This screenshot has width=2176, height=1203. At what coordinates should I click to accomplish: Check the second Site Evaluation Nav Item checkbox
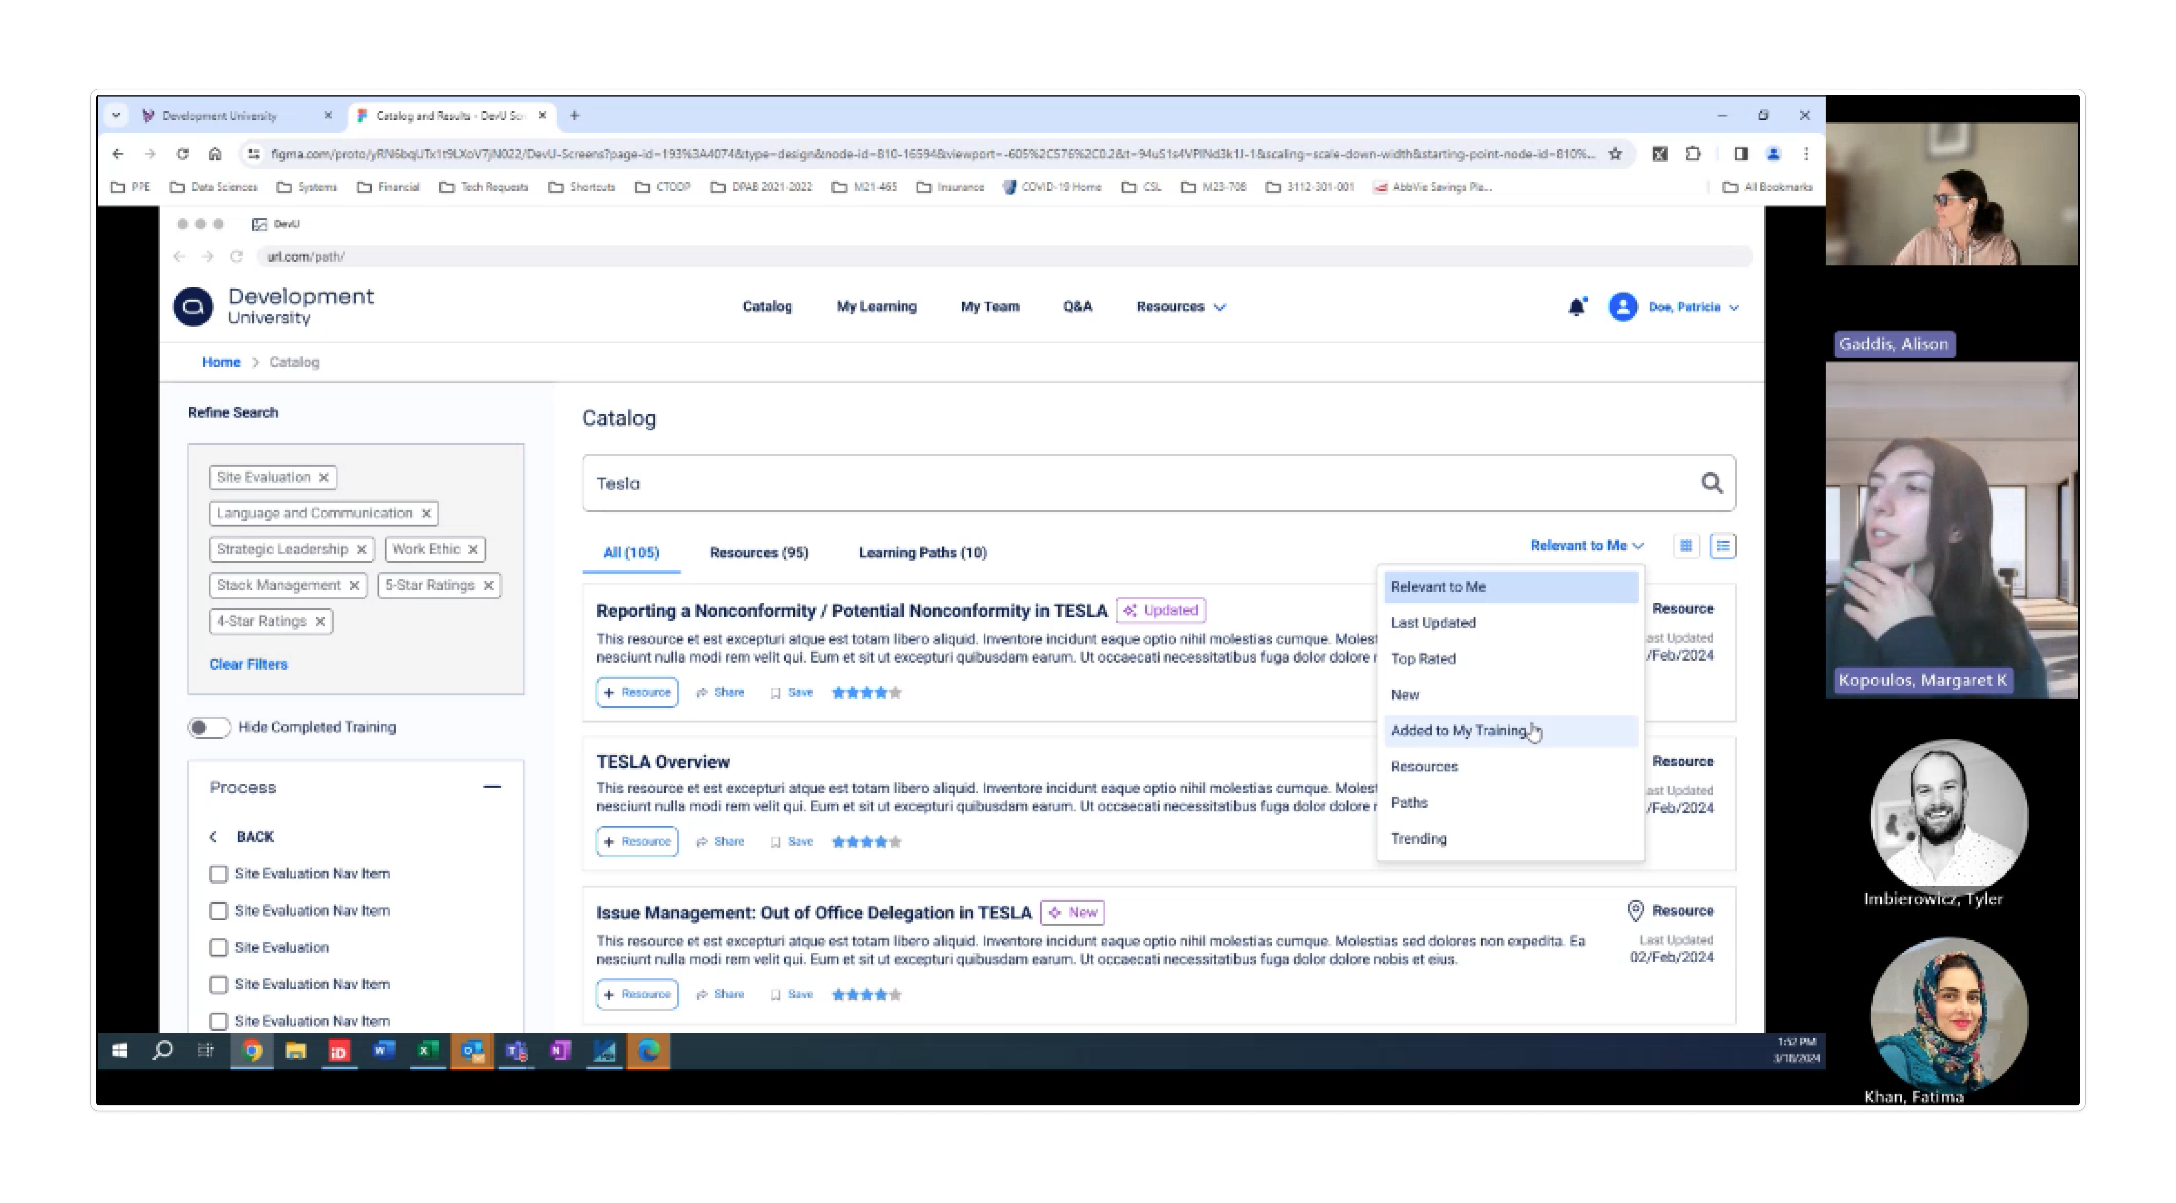pos(219,911)
